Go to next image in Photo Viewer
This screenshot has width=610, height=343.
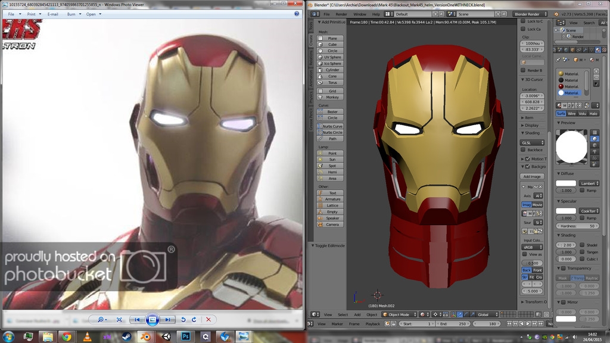167,319
